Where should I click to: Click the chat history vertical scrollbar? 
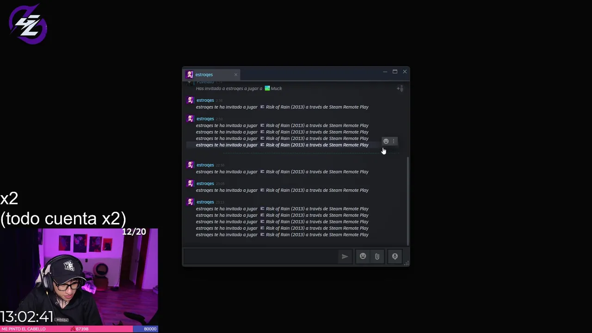coord(407,201)
